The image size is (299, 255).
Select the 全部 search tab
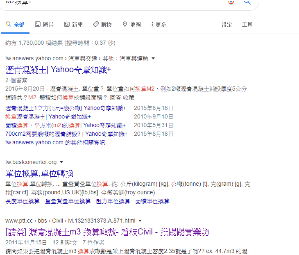[15, 25]
